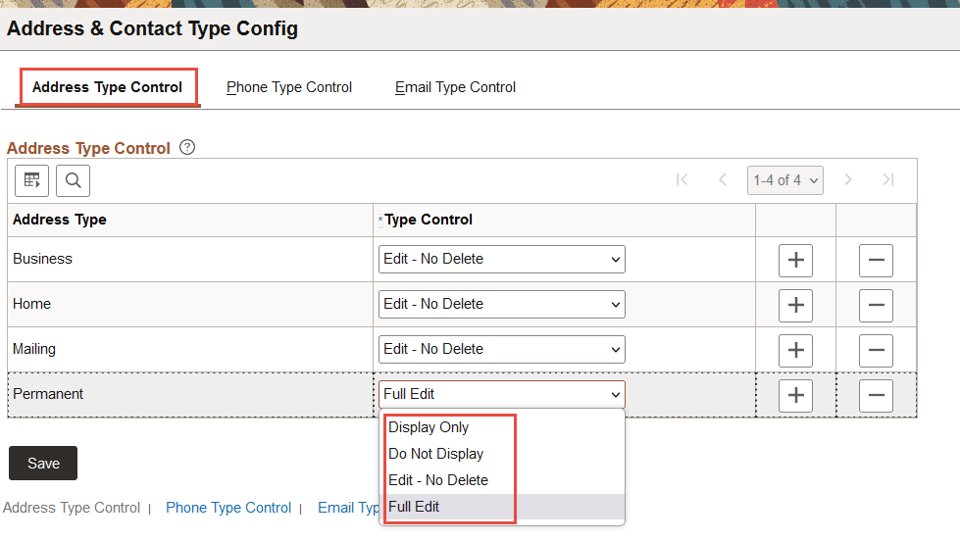Open the 1-4 of 4 rows selector
Viewport: 960px width, 542px height.
click(x=784, y=180)
